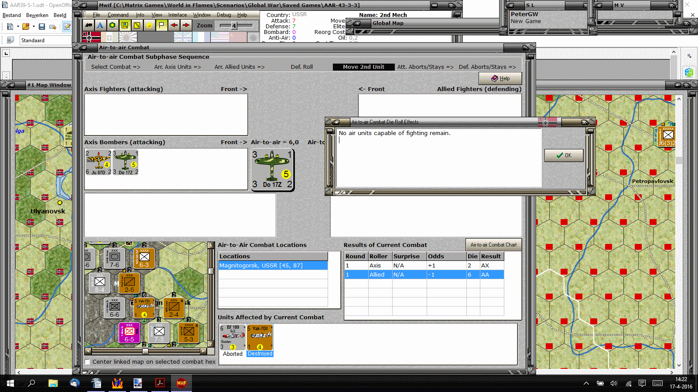Select the Japanese rising sun flag

[128, 37]
